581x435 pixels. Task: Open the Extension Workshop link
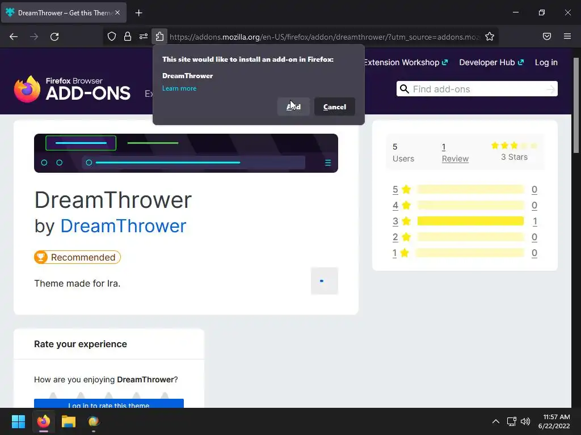point(406,62)
